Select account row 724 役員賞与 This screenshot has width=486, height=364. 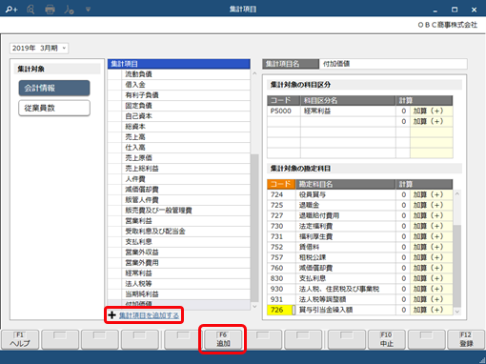[360, 194]
